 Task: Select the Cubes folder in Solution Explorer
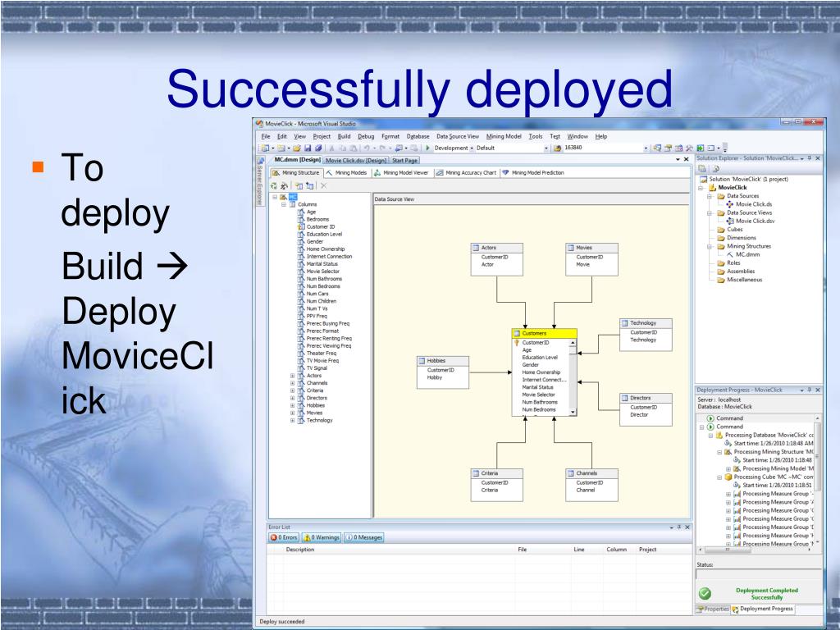pos(734,230)
